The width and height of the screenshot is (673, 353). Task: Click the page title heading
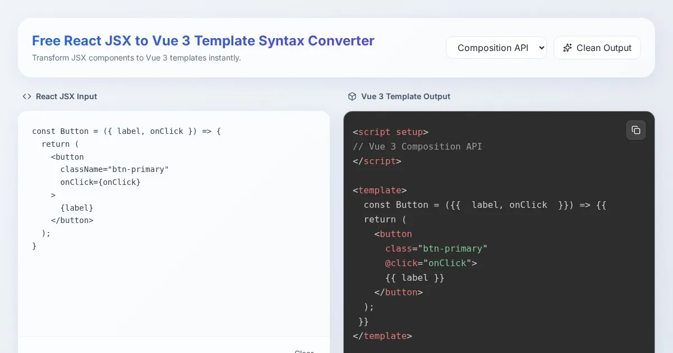pyautogui.click(x=203, y=41)
